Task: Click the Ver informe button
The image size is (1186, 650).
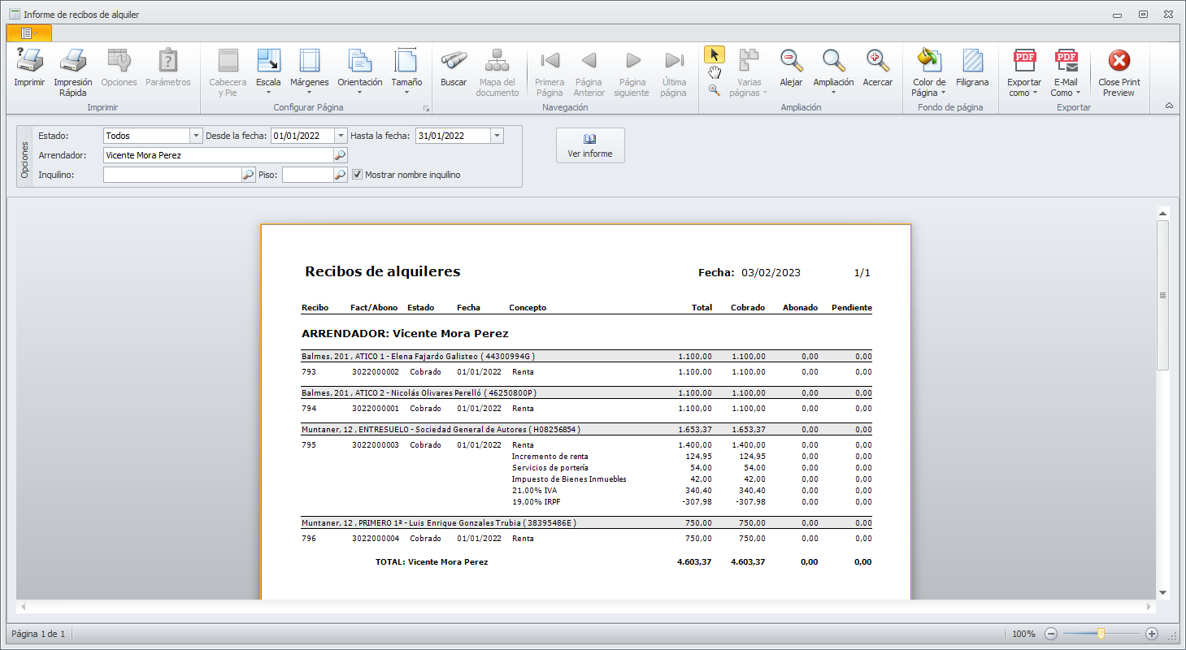Action: point(590,145)
